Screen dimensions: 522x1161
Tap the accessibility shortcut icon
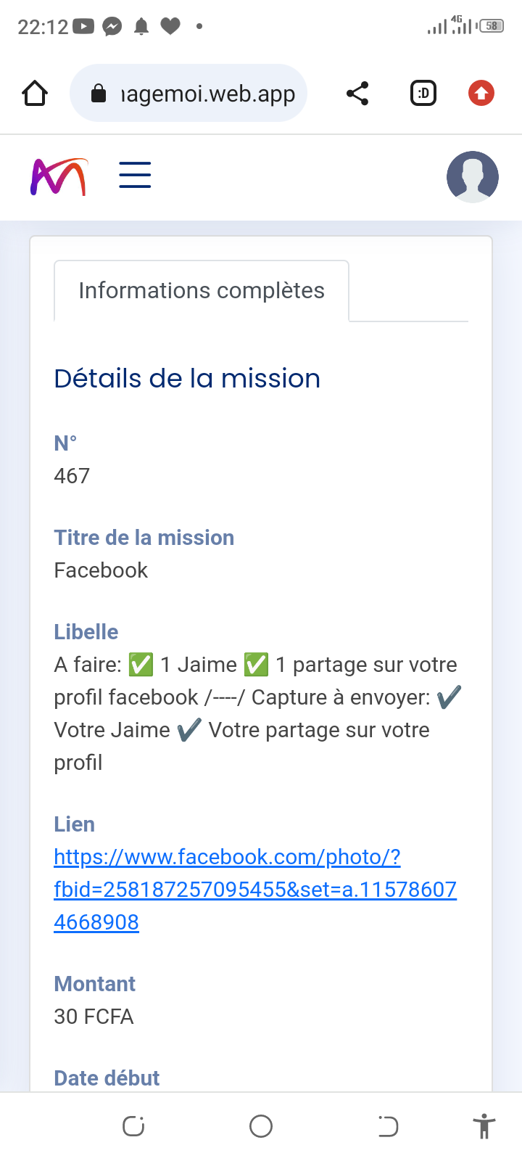484,1126
